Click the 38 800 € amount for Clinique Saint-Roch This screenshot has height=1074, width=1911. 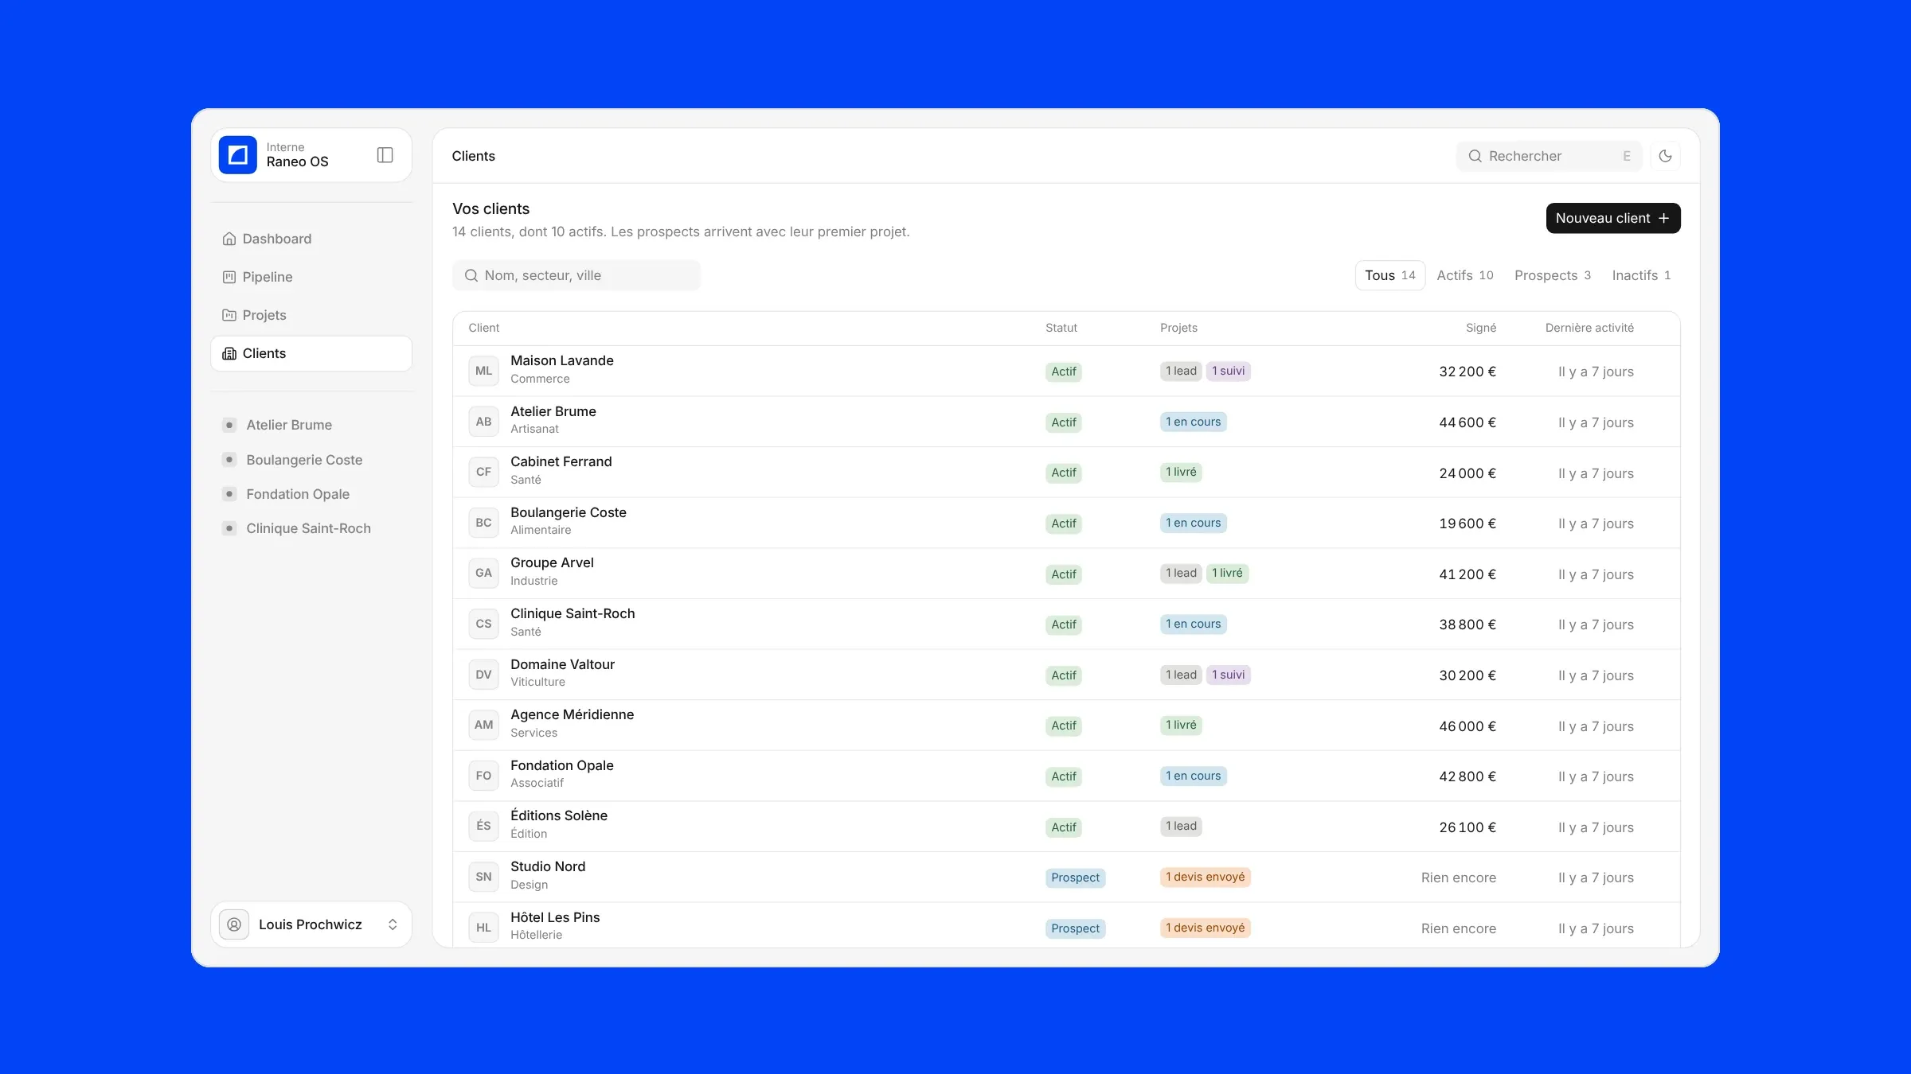tap(1467, 625)
